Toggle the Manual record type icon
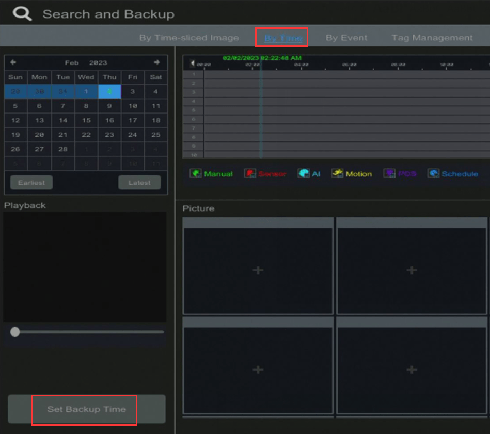Screen dimensions: 490x434 pos(196,173)
